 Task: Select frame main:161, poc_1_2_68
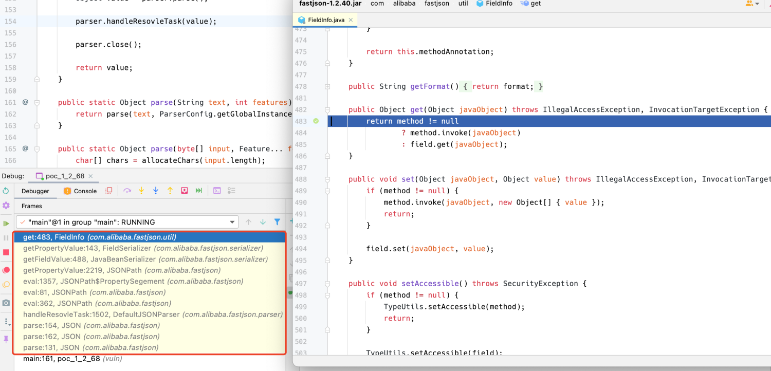pos(149,359)
